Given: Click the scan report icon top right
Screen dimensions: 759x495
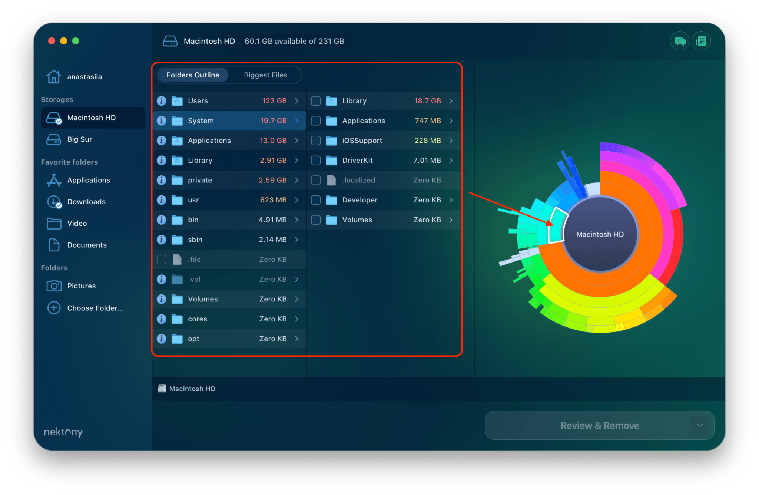Looking at the screenshot, I should point(701,41).
